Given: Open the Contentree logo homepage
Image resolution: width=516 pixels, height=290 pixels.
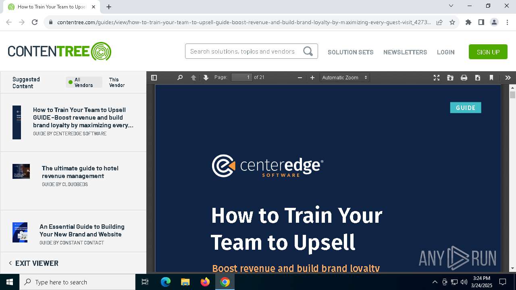Looking at the screenshot, I should 59,52.
